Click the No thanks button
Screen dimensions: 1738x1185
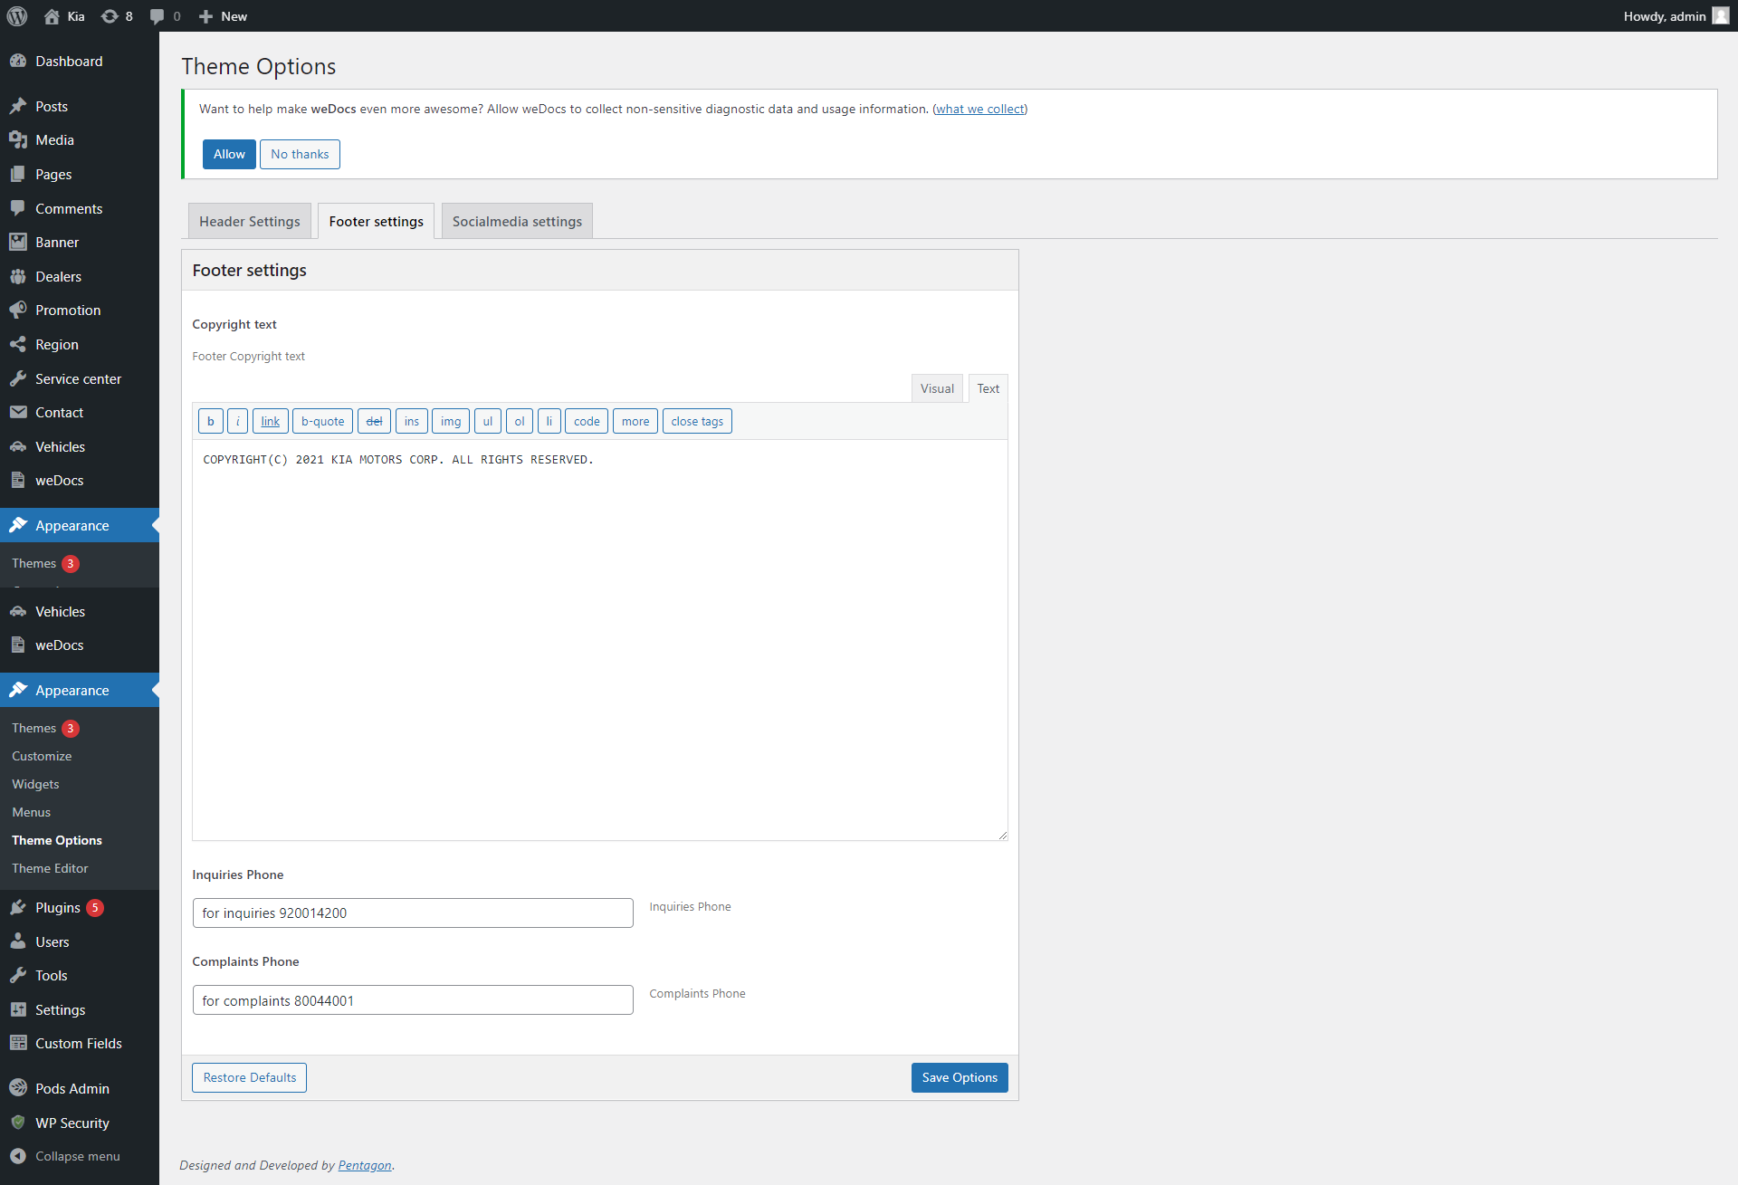300,154
